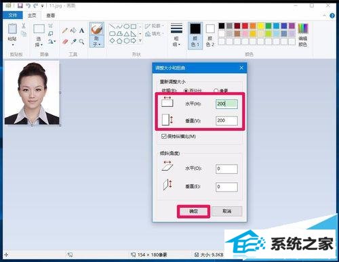Select the Percentage radio option
The width and height of the screenshot is (339, 262).
click(186, 91)
